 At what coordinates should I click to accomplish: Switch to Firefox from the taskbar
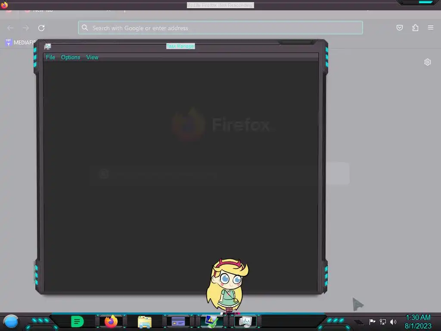111,322
